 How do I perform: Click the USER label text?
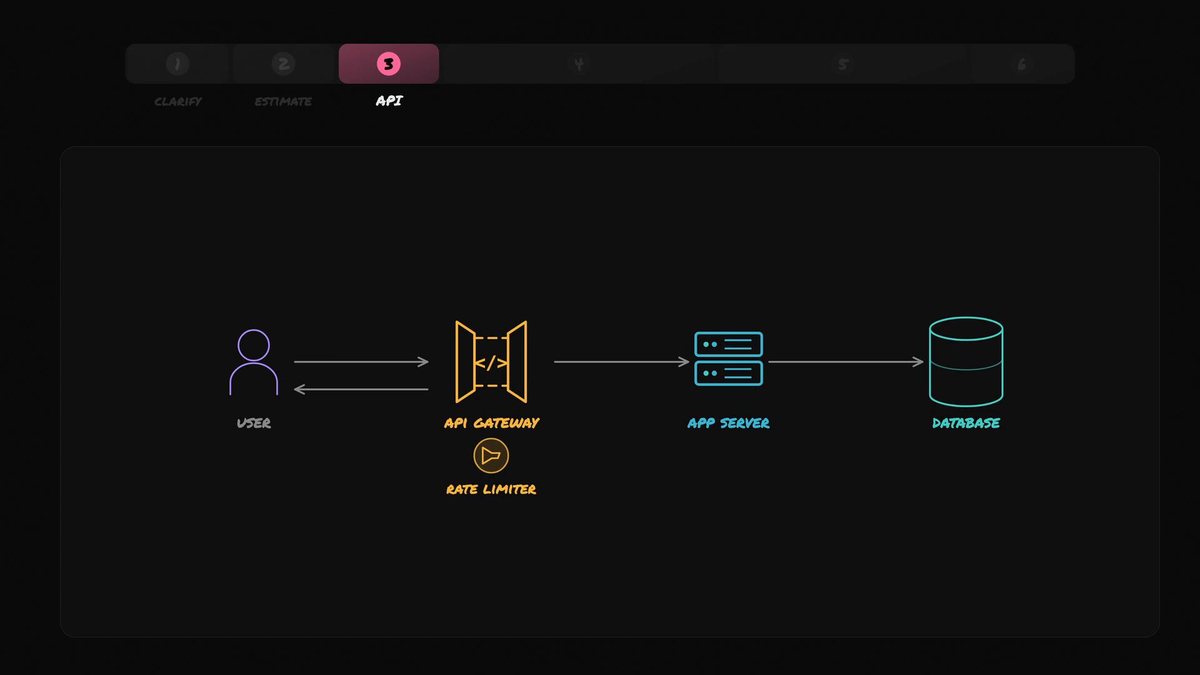click(x=254, y=423)
